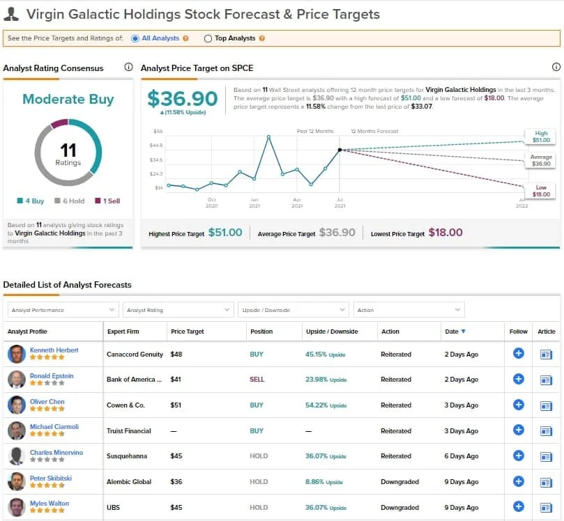Click the High $51.00 forecast label on chart
This screenshot has width=564, height=521.
[x=540, y=137]
